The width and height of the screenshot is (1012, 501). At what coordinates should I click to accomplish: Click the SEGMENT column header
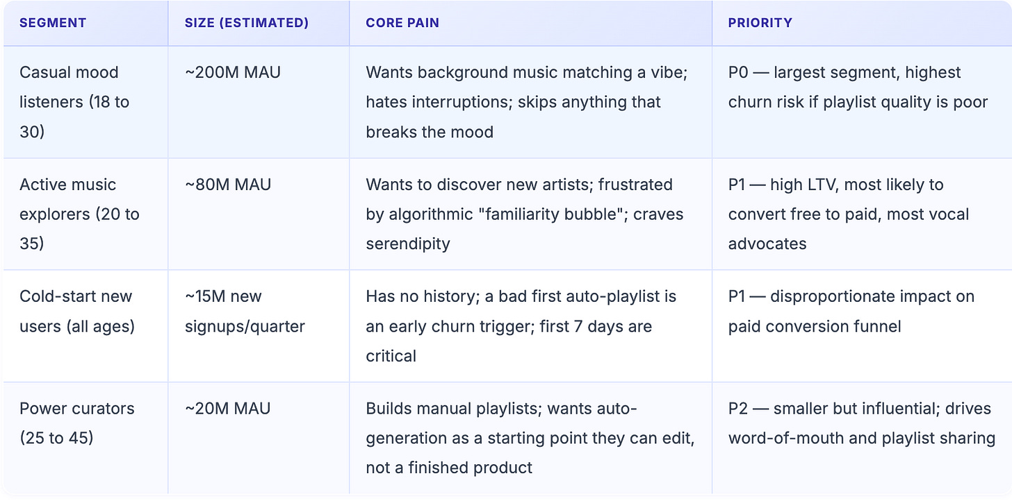pyautogui.click(x=85, y=23)
